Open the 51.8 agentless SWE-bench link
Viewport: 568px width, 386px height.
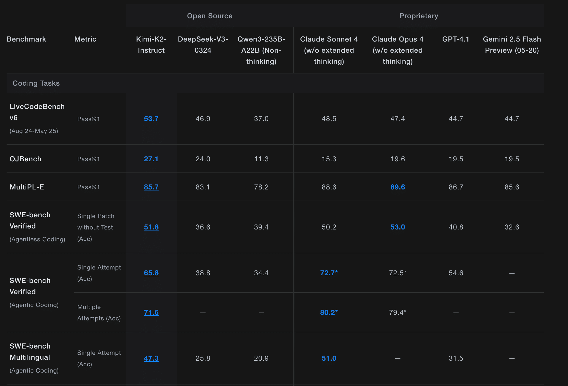(151, 227)
